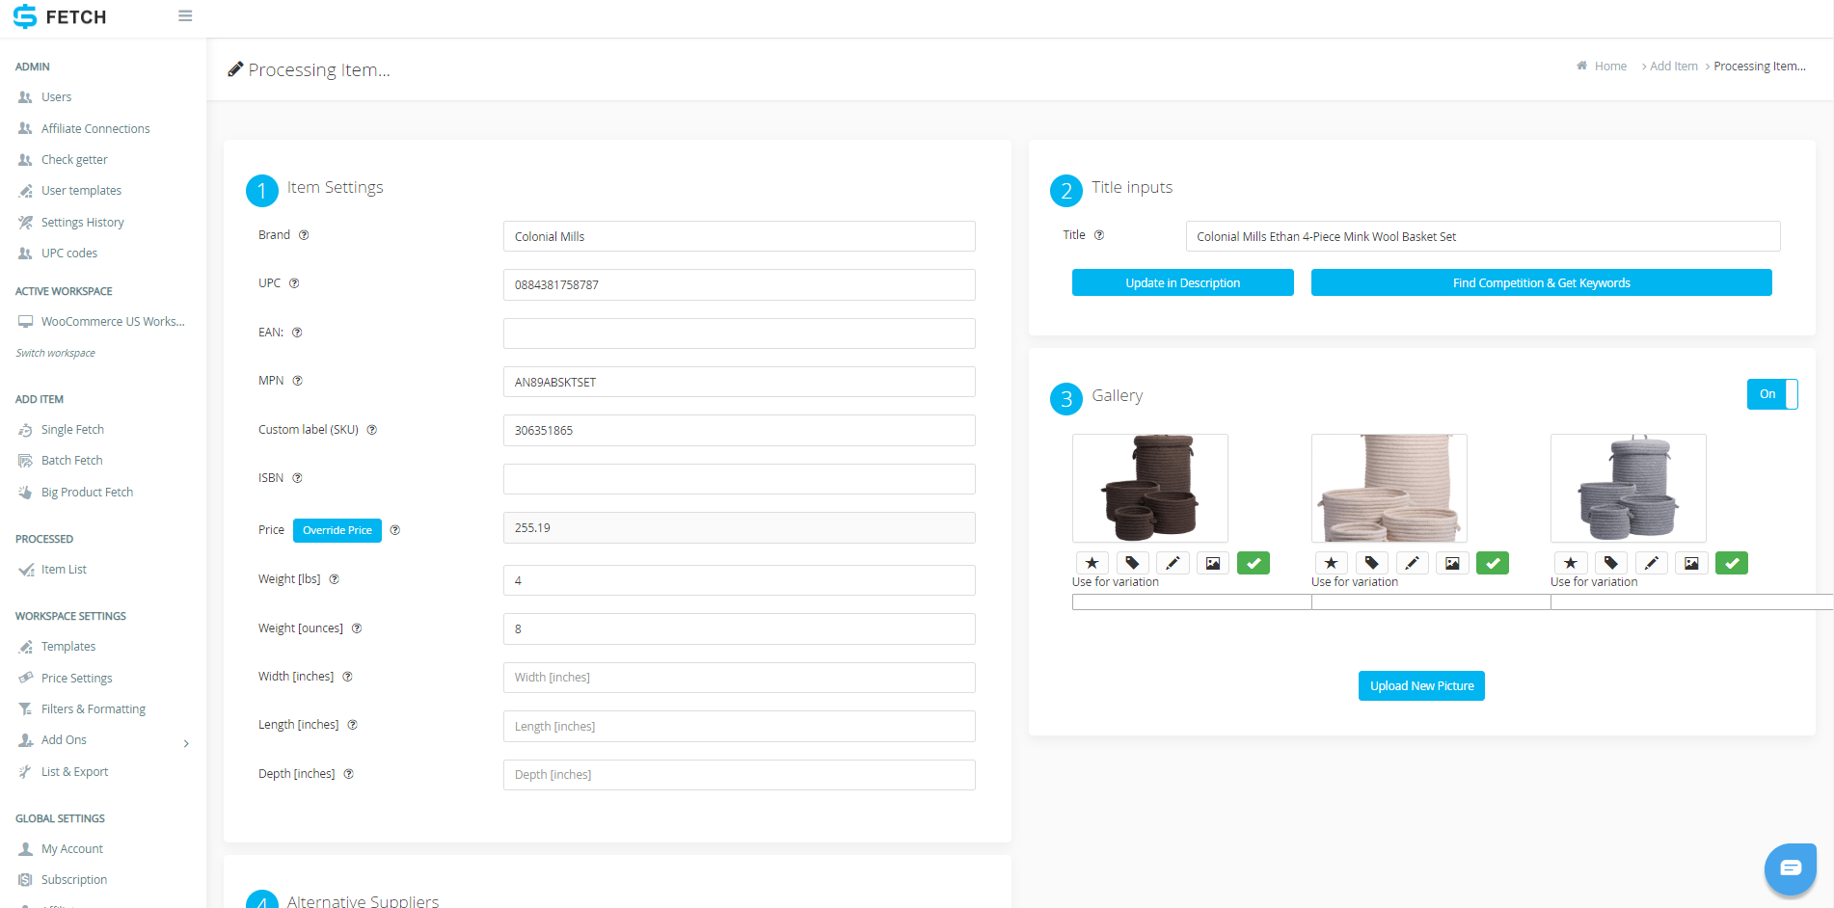Click the Weight ounces help icon

click(x=357, y=628)
